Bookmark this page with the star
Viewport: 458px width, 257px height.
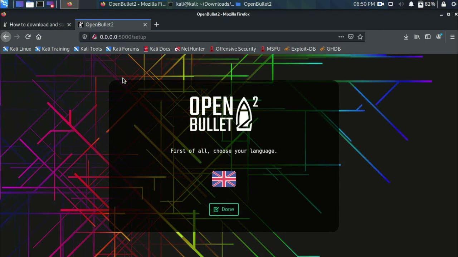point(360,37)
